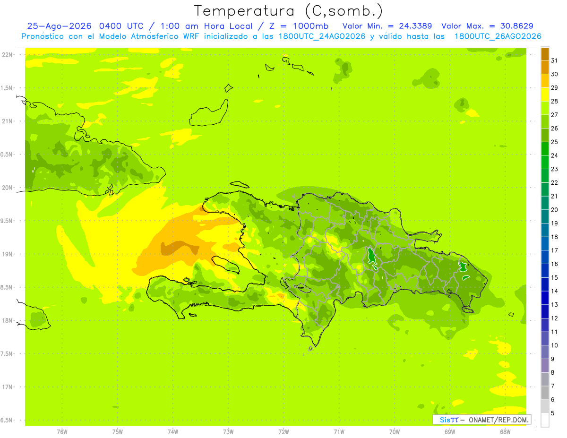Click the legend value "24"
Viewport: 567px width, 438px height.
pos(554,155)
